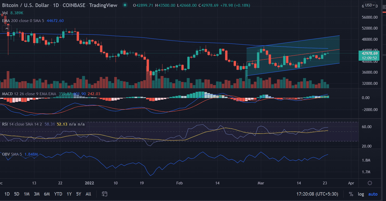Click the 32000.00 price axis label

tap(370, 84)
